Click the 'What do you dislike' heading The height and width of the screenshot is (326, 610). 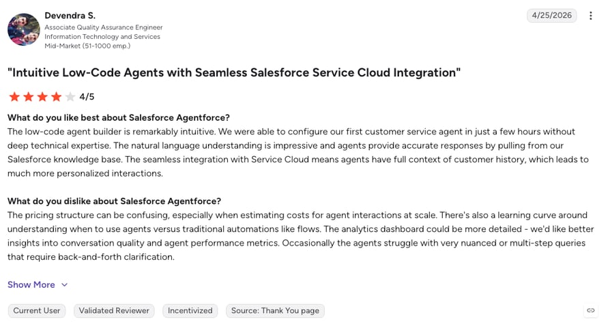[x=115, y=201]
